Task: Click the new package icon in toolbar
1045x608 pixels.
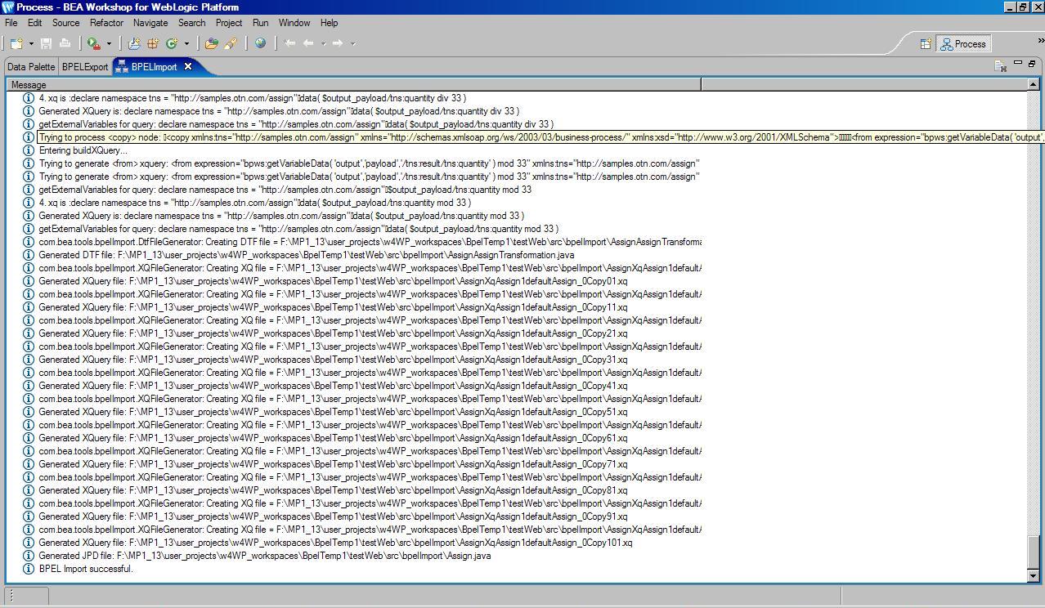Action: click(x=153, y=43)
